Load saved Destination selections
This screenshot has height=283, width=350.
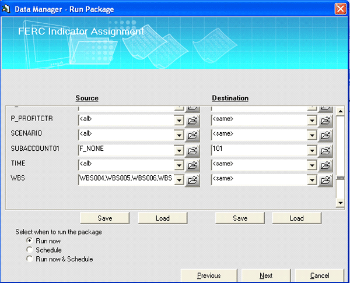tap(296, 218)
